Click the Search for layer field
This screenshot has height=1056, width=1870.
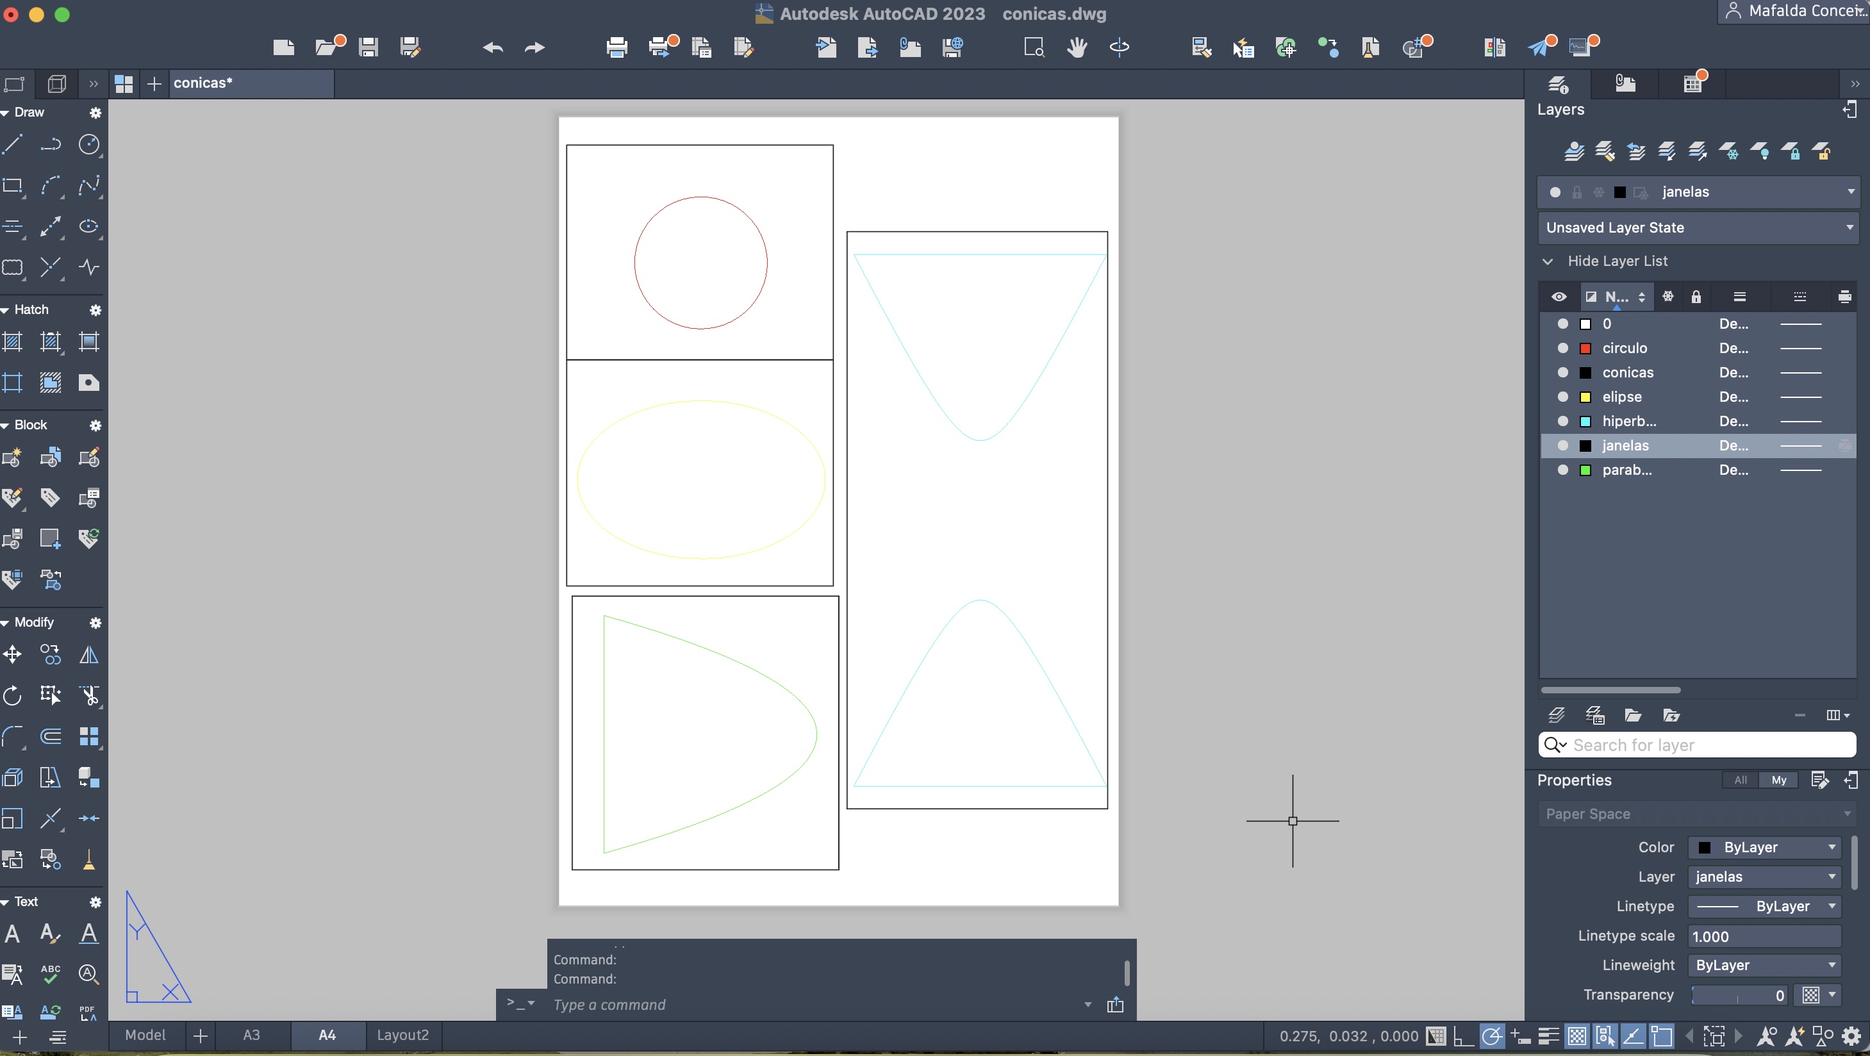[1706, 745]
